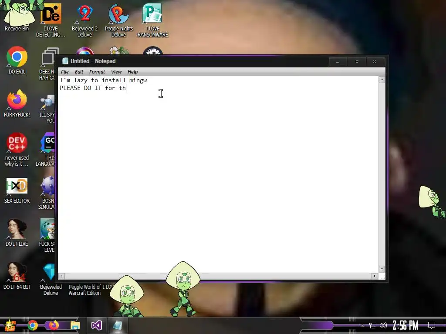
Task: Click the line 'PLEASE DO IT for th'
Action: 93,88
